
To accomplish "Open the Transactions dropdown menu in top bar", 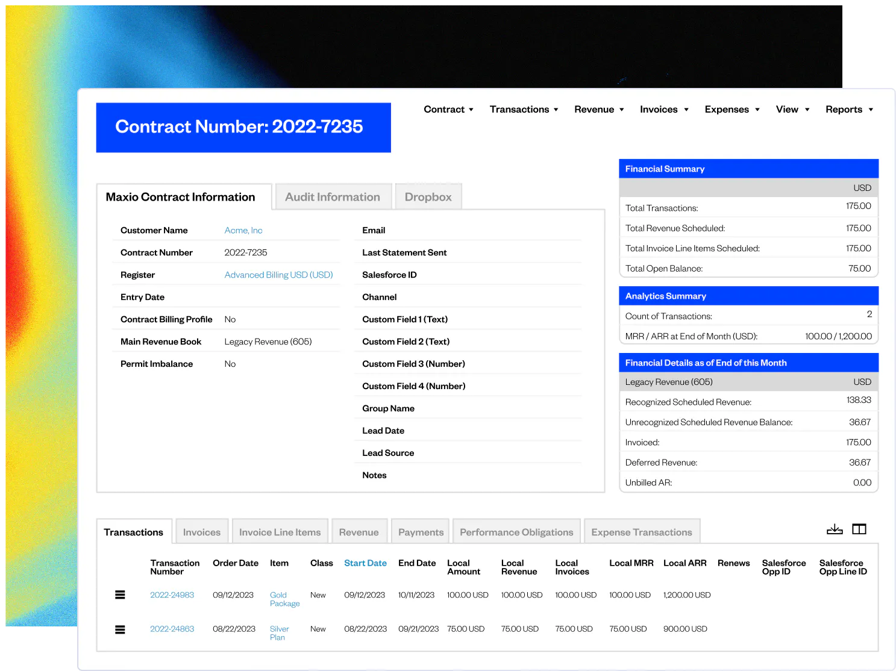I will tap(524, 110).
